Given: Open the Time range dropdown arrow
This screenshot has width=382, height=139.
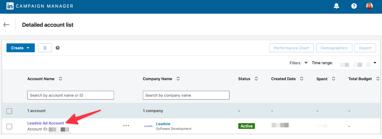Looking at the screenshot, I should [375, 63].
